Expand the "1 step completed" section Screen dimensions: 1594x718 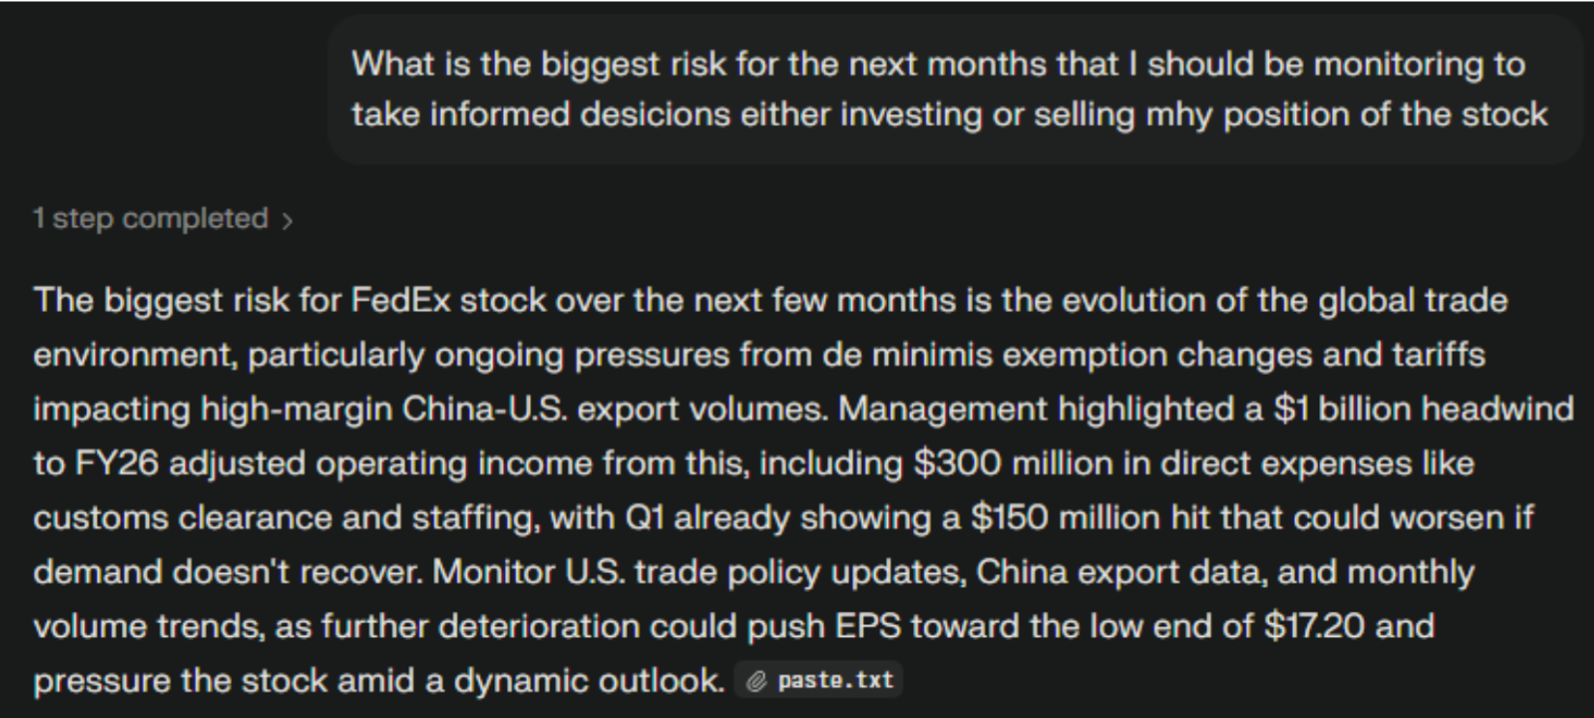point(151,218)
